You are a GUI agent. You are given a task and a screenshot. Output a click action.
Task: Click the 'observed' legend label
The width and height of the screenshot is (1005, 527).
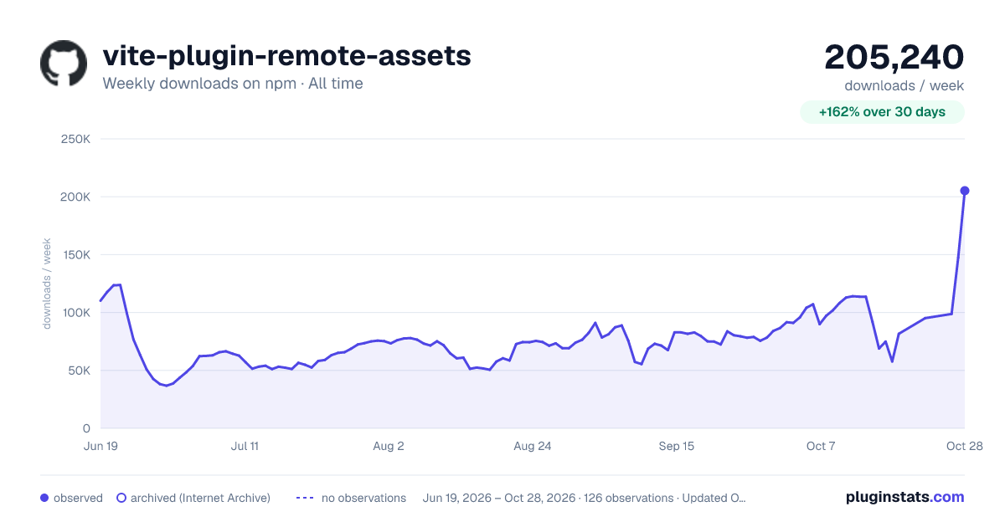[78, 498]
